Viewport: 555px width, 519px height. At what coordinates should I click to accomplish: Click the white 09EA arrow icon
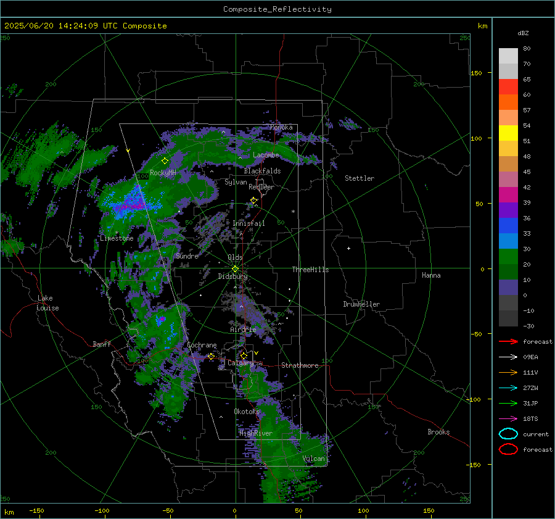coord(508,357)
